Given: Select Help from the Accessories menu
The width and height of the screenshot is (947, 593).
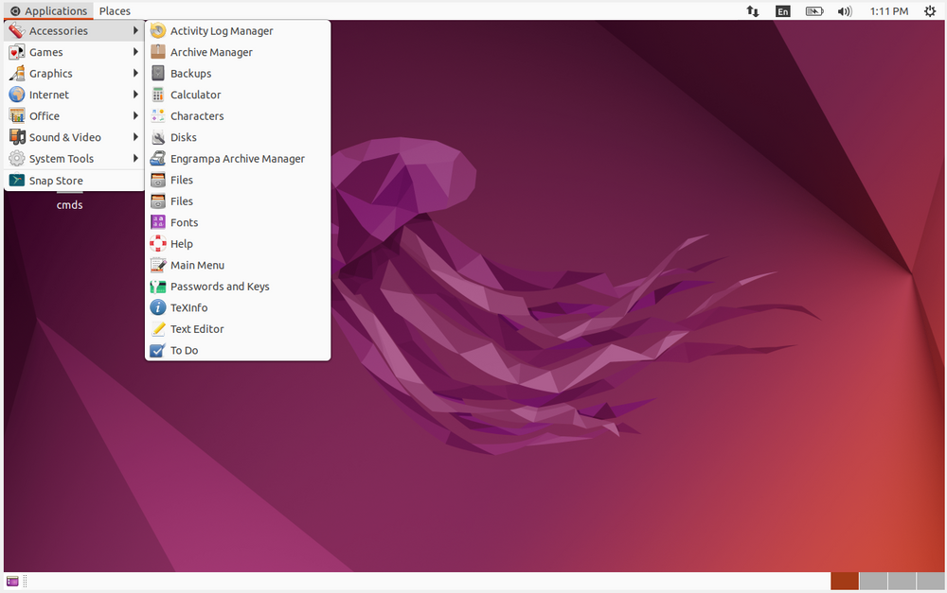Looking at the screenshot, I should 183,243.
